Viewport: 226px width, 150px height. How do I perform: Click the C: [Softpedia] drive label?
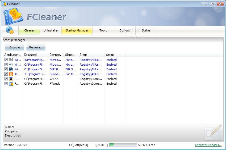[x=78, y=145]
